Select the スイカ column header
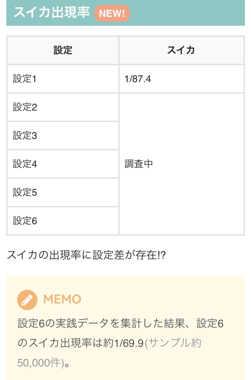The image size is (251, 380). pyautogui.click(x=181, y=50)
